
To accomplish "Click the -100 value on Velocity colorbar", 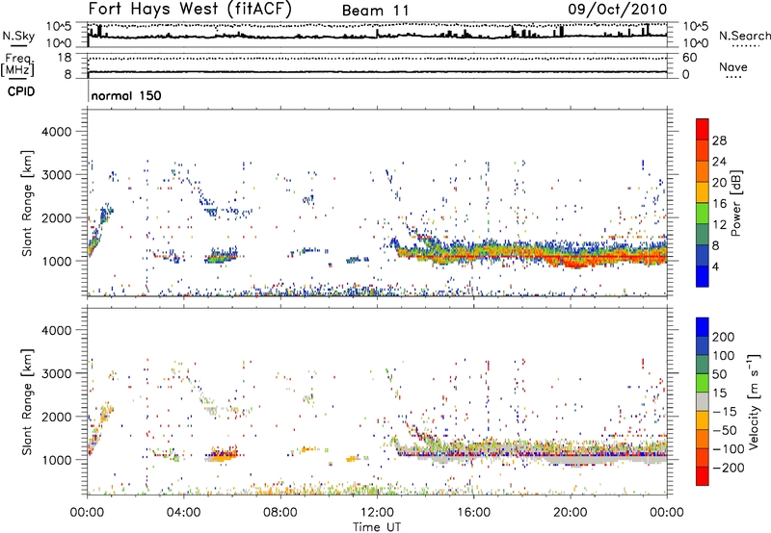I will coord(729,449).
